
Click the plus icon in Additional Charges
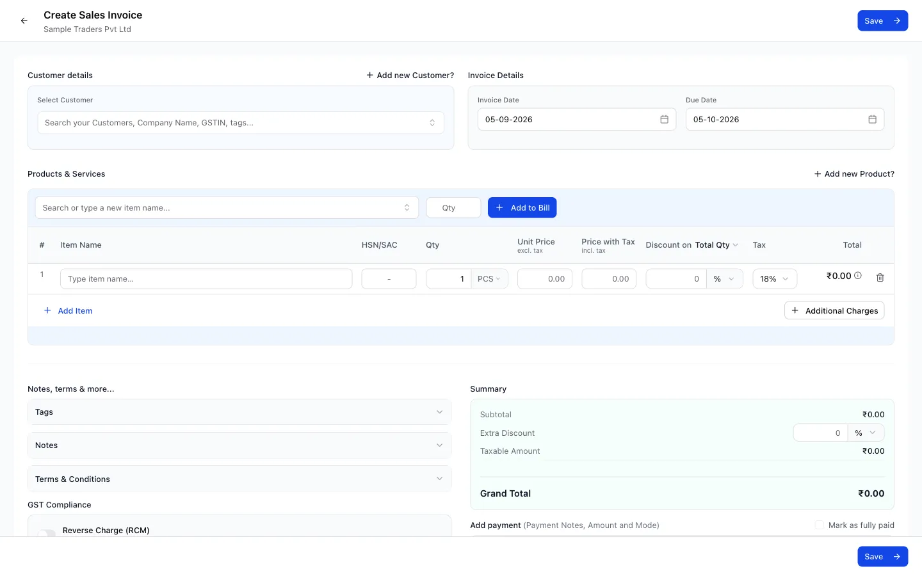795,310
